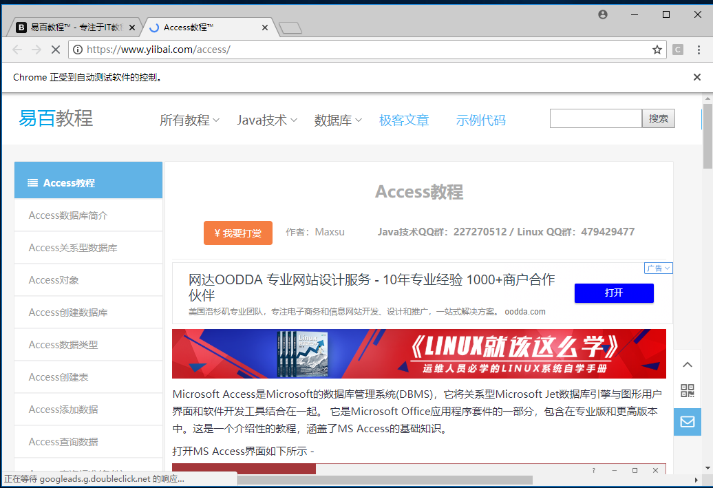Click the 易百教程 site logo

pos(56,118)
